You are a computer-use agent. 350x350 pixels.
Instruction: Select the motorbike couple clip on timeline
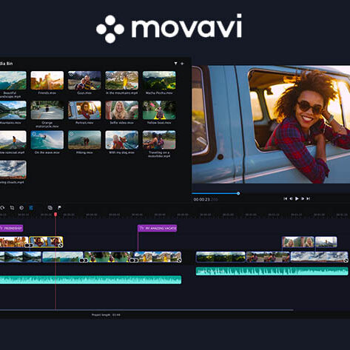pyautogui.click(x=268, y=257)
